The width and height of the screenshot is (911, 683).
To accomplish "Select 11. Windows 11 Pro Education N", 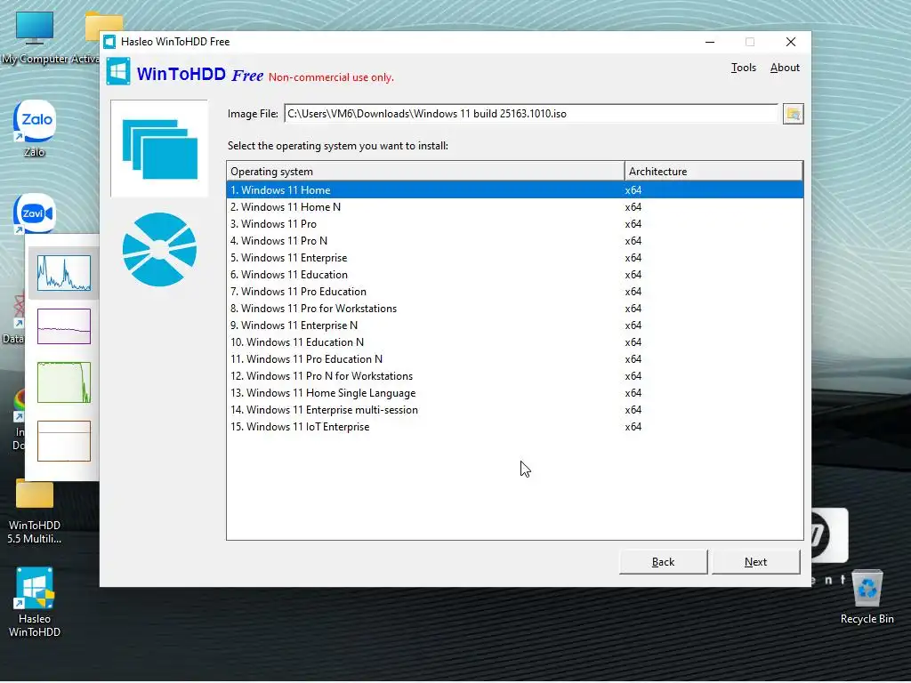I will tap(515, 358).
